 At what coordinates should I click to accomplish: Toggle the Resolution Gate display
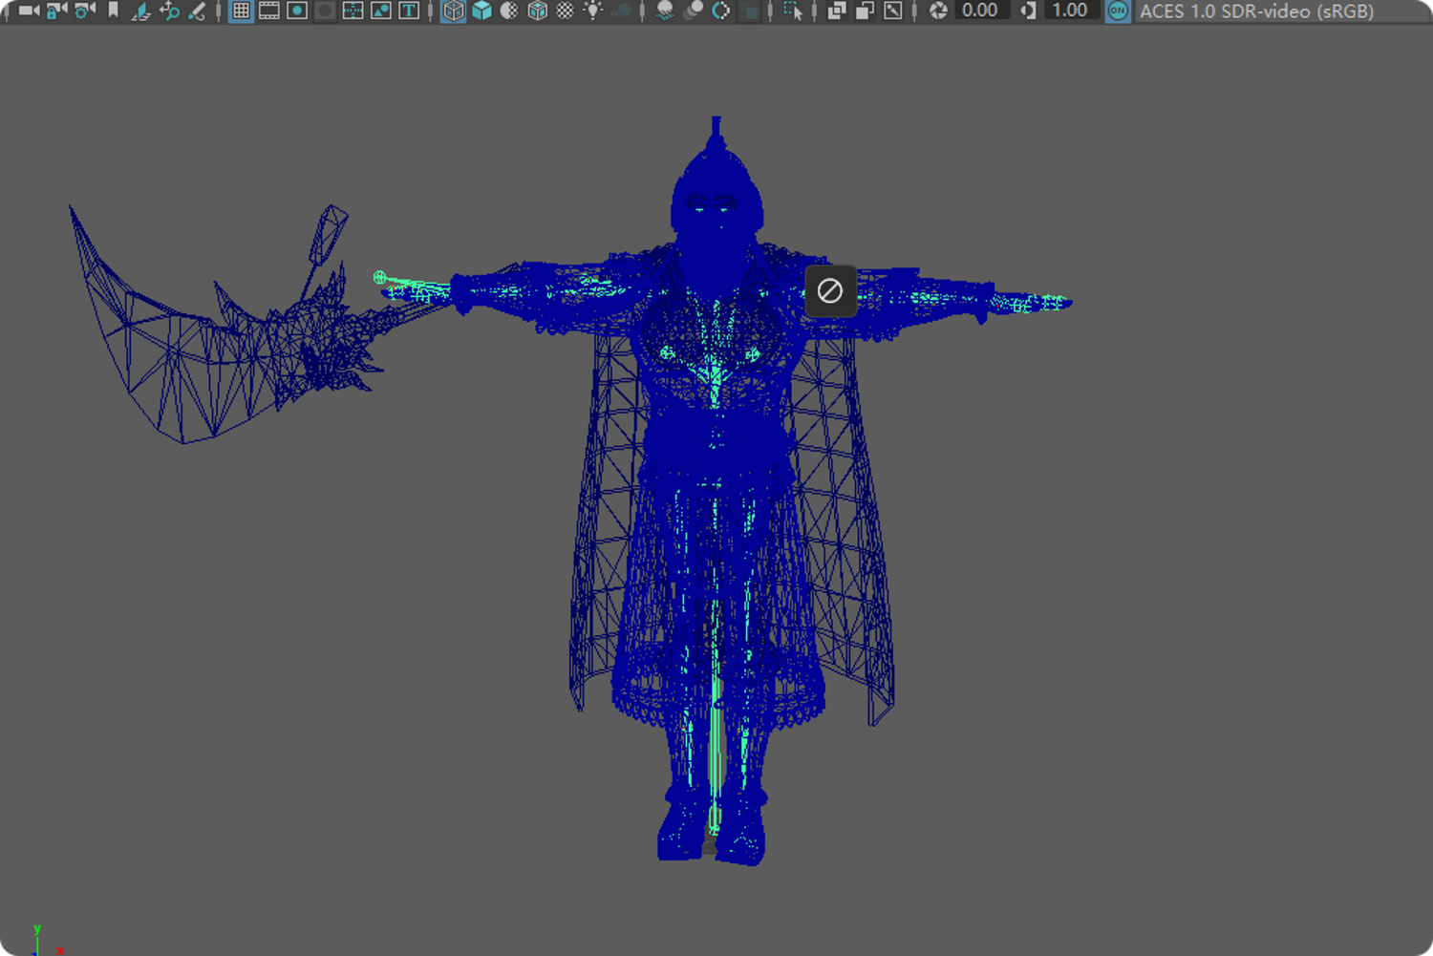[297, 11]
